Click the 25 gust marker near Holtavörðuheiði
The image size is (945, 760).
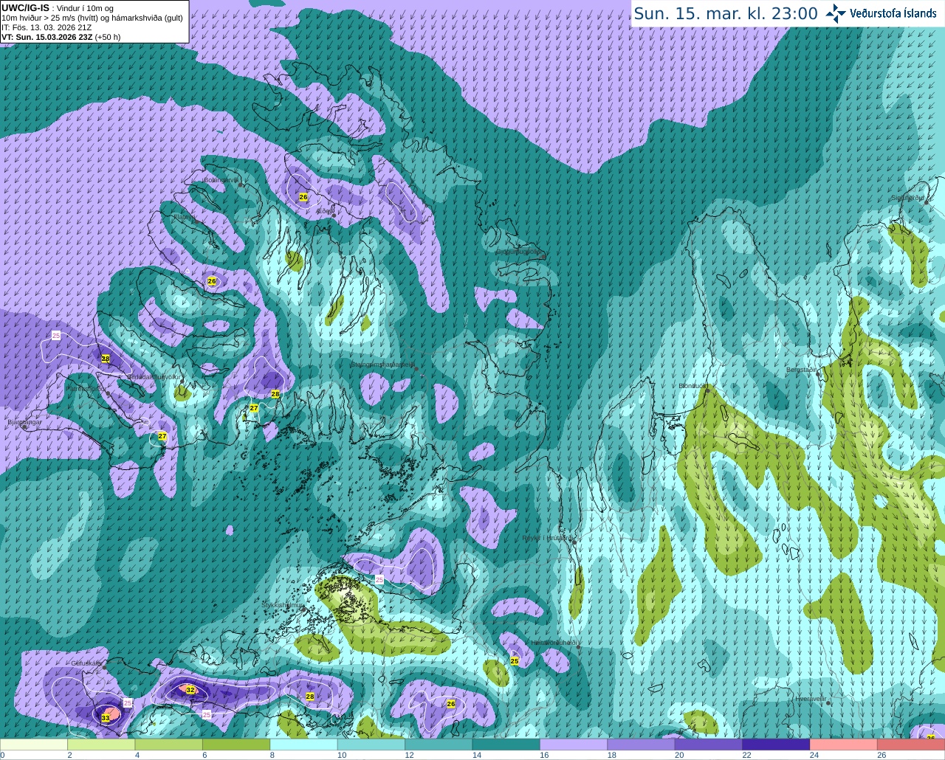coord(515,661)
